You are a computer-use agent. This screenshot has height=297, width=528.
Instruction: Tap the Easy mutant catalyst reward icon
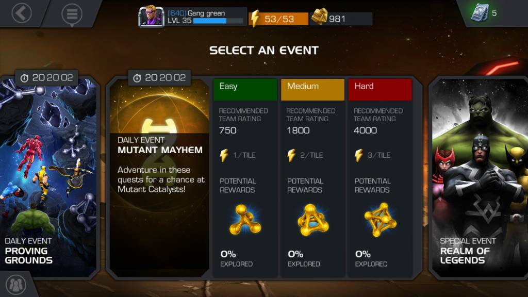tap(245, 220)
